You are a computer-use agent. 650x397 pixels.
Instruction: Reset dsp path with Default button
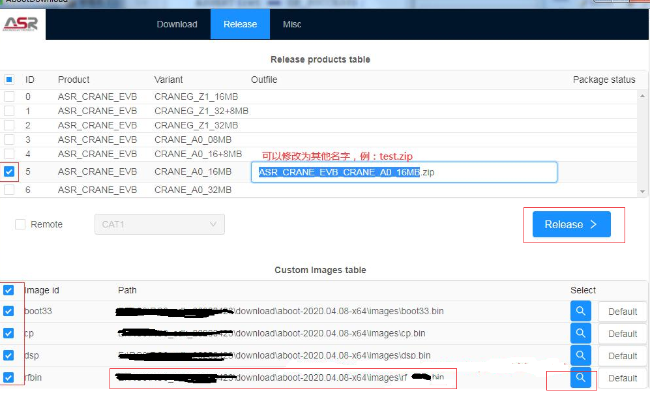[x=622, y=356]
